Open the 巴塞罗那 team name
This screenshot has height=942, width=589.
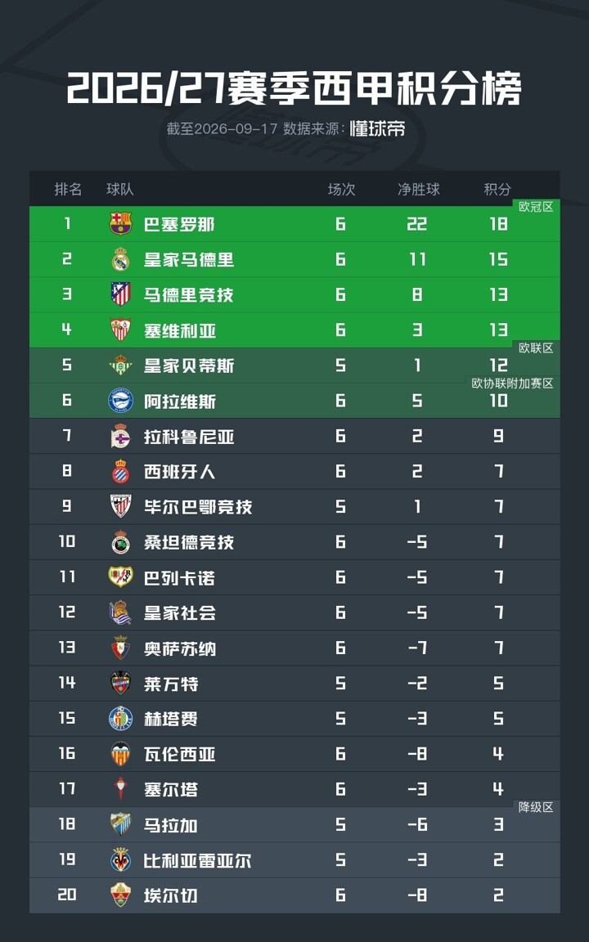(x=179, y=225)
